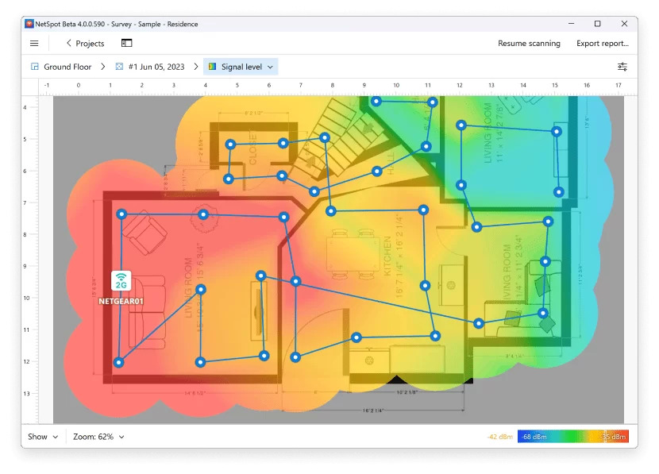
Task: Expand the Signal level visualization dropdown
Action: [x=241, y=67]
